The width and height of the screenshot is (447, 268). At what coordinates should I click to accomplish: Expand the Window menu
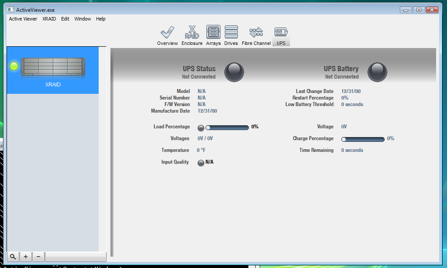pos(83,19)
